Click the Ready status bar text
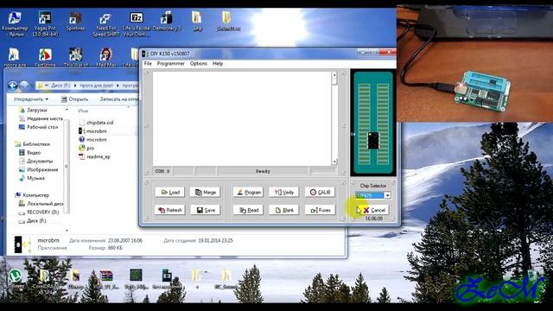The image size is (553, 311). (x=263, y=171)
